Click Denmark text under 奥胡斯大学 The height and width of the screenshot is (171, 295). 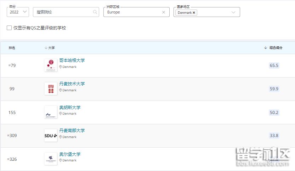[69, 114]
